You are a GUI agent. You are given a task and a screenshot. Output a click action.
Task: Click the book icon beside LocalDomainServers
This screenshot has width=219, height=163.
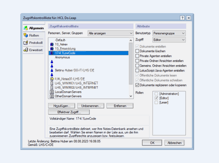(x=52, y=92)
